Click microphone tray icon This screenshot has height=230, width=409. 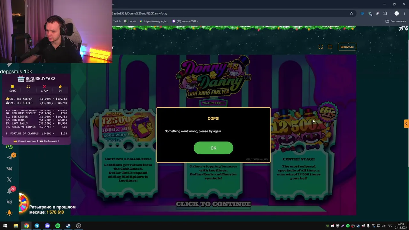tap(368, 226)
